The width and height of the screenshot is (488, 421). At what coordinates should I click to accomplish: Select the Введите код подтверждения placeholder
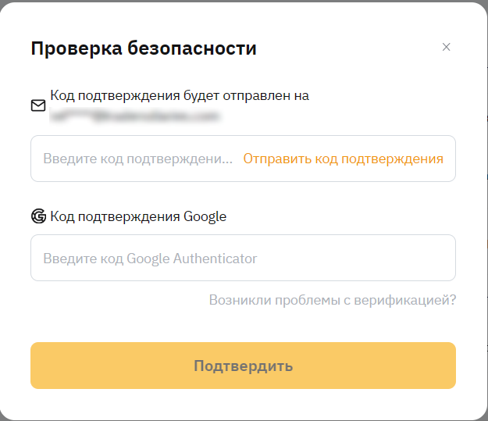[137, 159]
